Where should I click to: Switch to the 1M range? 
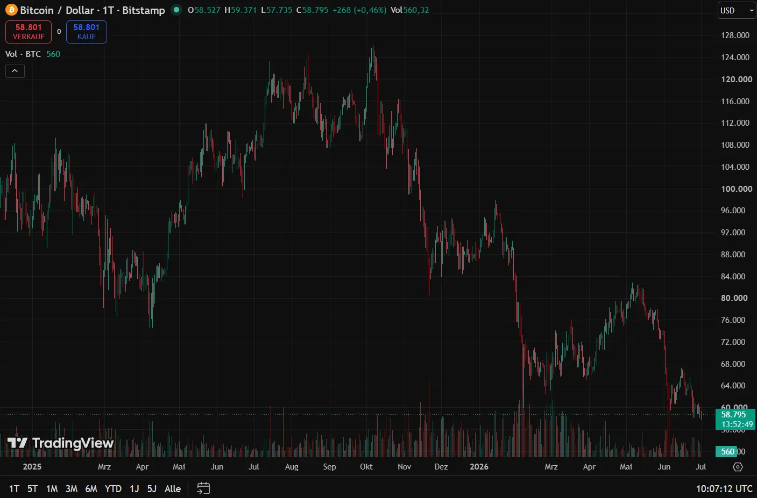point(52,488)
